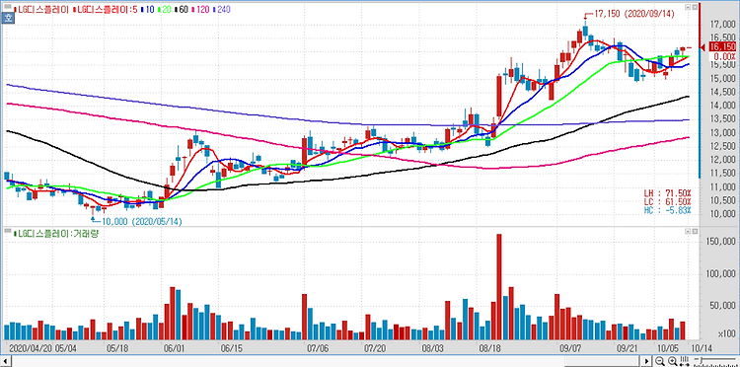Click the 50,000 volume axis label
740x367 pixels.
(x=723, y=306)
